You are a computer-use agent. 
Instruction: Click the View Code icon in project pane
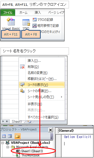[4, 136]
